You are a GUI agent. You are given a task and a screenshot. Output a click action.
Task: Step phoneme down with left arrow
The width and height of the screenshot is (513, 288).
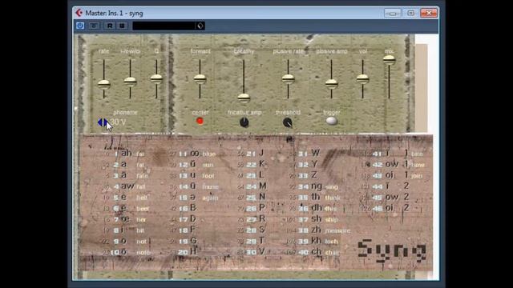pos(99,122)
